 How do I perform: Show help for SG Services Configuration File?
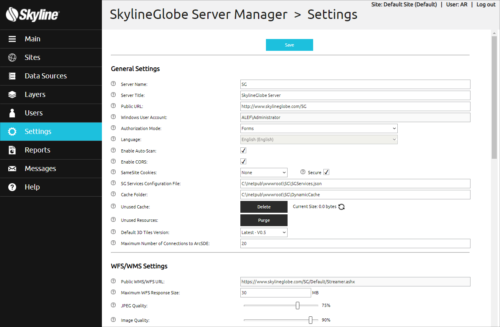click(113, 183)
